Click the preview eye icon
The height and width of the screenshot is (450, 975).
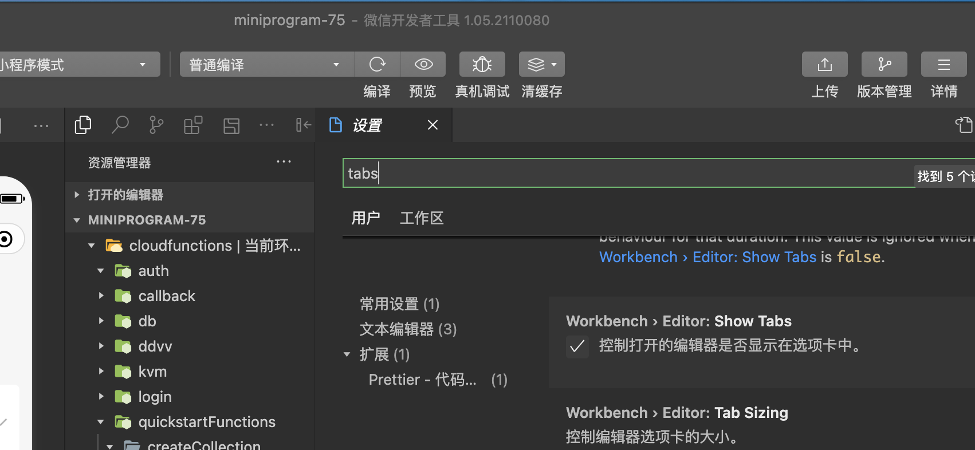[423, 64]
